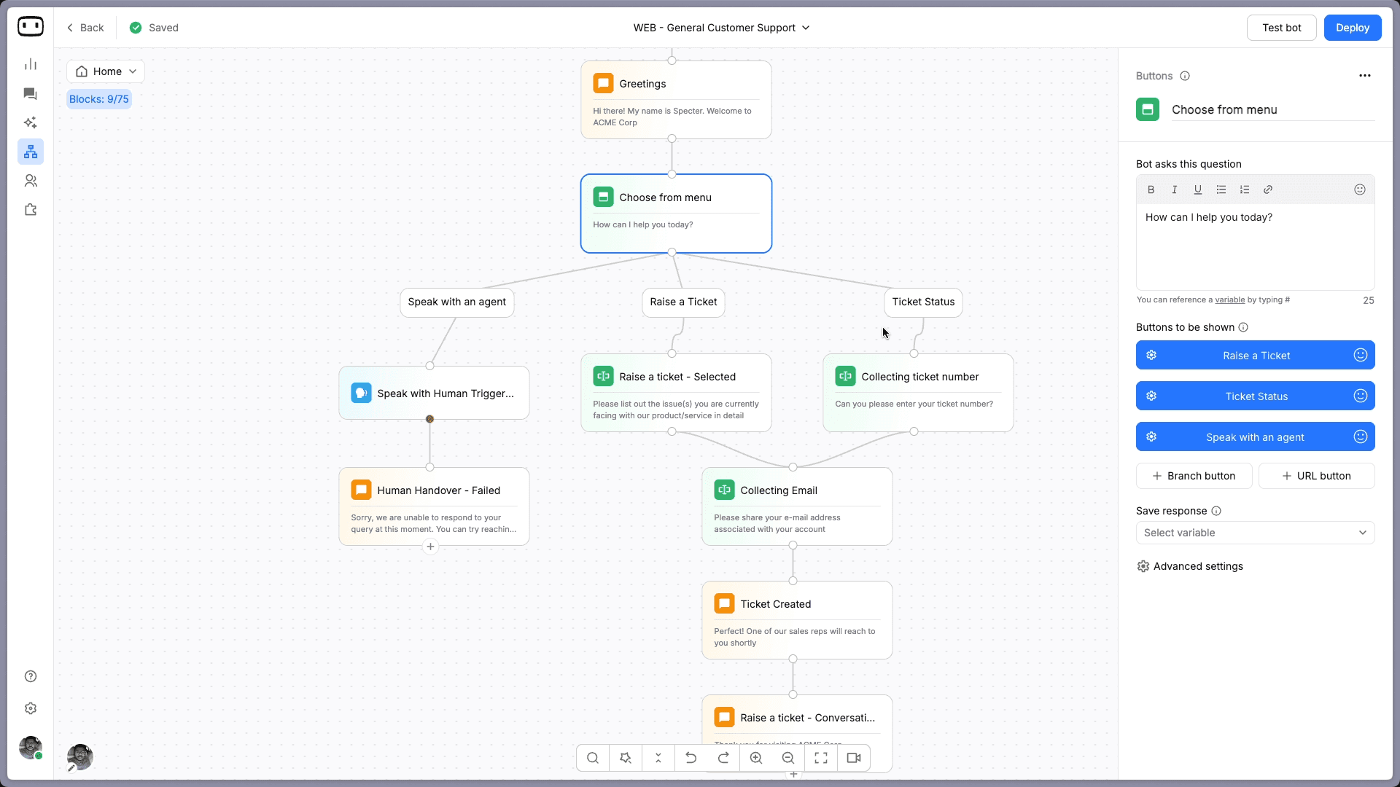
Task: Click the integrations puzzle icon in sidebar
Action: tap(31, 210)
